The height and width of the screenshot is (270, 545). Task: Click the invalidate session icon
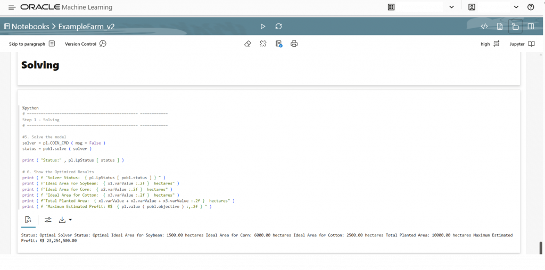pyautogui.click(x=263, y=44)
